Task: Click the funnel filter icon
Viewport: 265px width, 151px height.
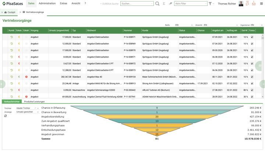Action: [210, 4]
